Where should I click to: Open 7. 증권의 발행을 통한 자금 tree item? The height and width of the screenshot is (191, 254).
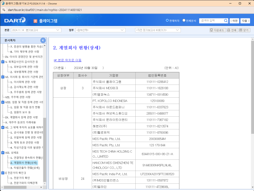tap(27, 47)
